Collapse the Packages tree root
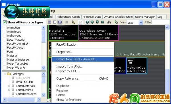The height and width of the screenshot is (104, 171). (x=5, y=74)
